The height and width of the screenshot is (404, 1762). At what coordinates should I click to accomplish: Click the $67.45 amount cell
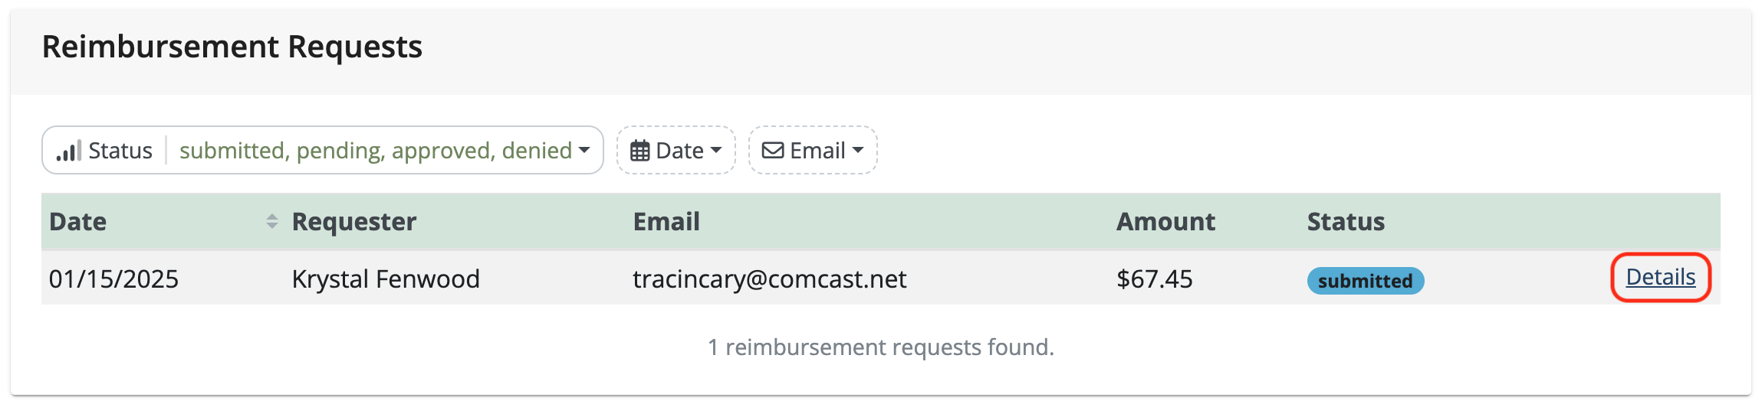[x=1155, y=279]
